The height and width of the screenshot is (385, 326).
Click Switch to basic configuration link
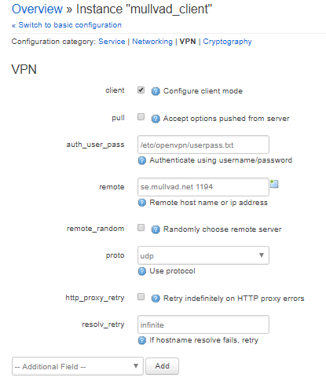tap(67, 25)
